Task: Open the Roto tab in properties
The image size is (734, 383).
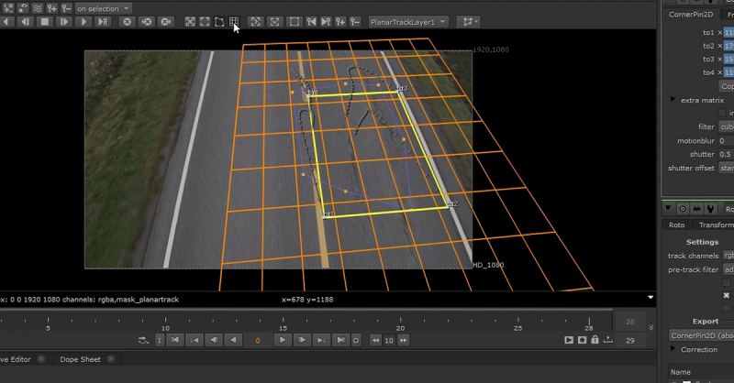Action: [677, 224]
